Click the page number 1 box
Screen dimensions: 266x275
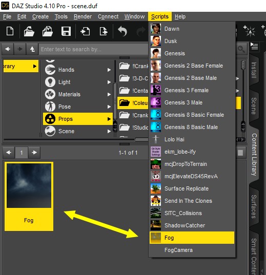tap(22, 153)
